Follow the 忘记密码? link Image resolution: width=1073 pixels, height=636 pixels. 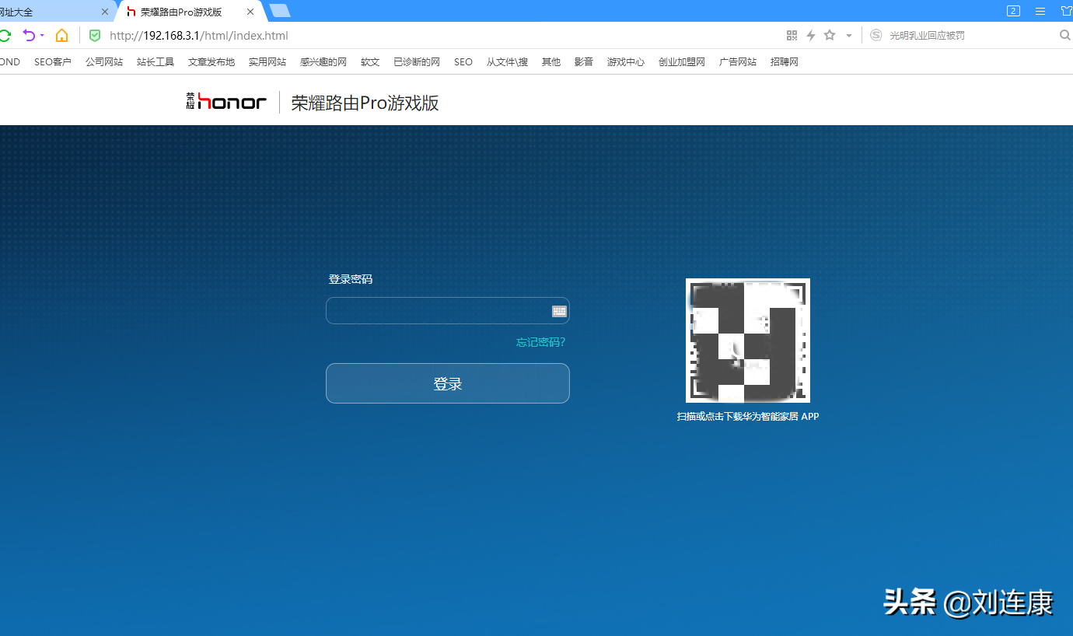click(x=541, y=342)
